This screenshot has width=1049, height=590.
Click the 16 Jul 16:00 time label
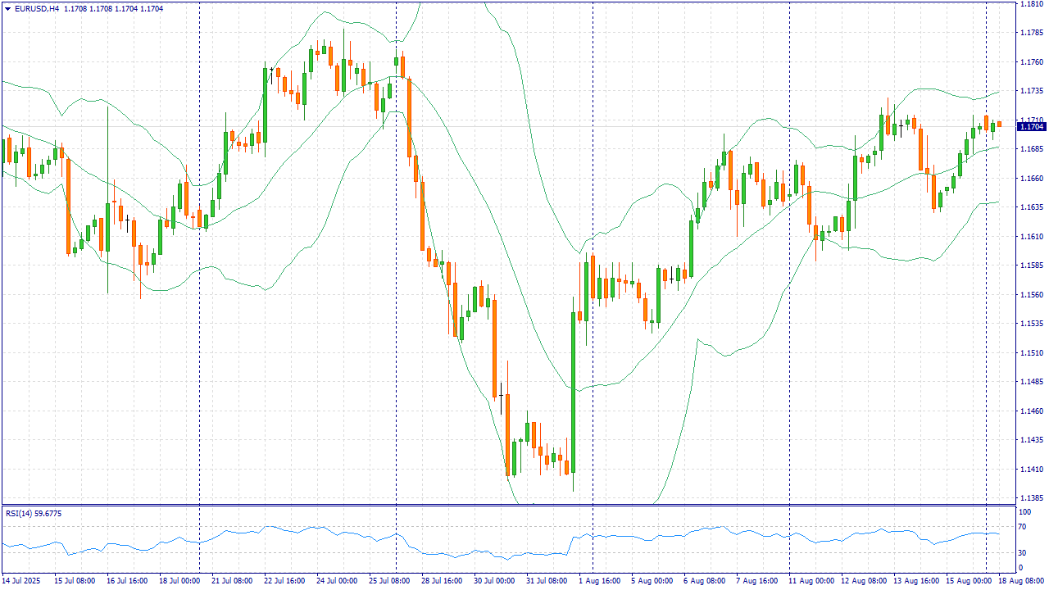point(126,581)
